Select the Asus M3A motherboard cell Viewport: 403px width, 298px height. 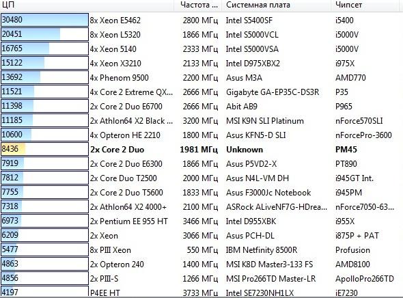244,78
